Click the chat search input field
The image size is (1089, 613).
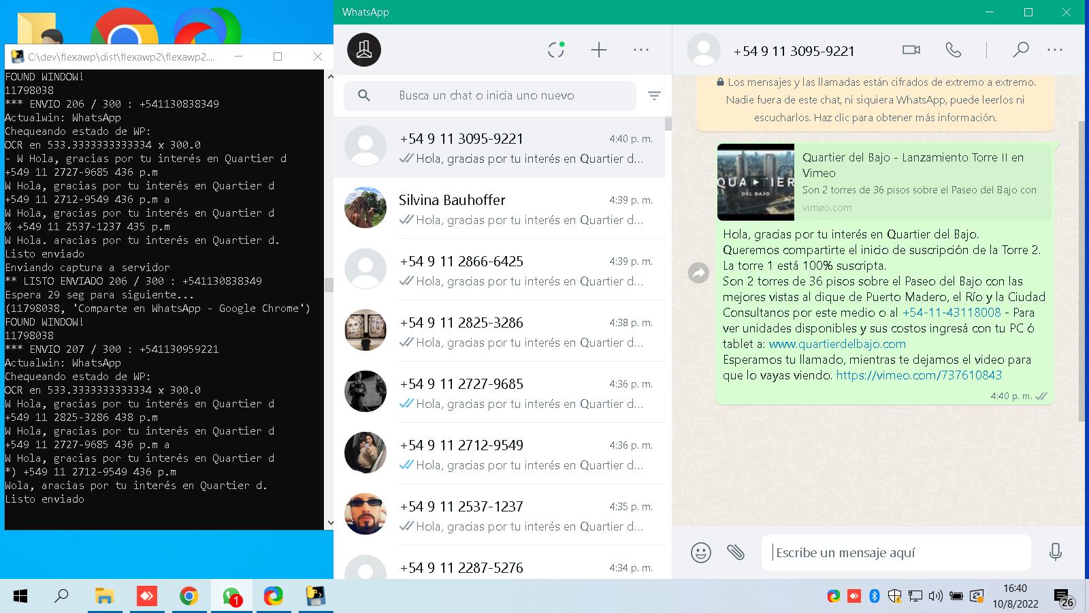tap(490, 95)
